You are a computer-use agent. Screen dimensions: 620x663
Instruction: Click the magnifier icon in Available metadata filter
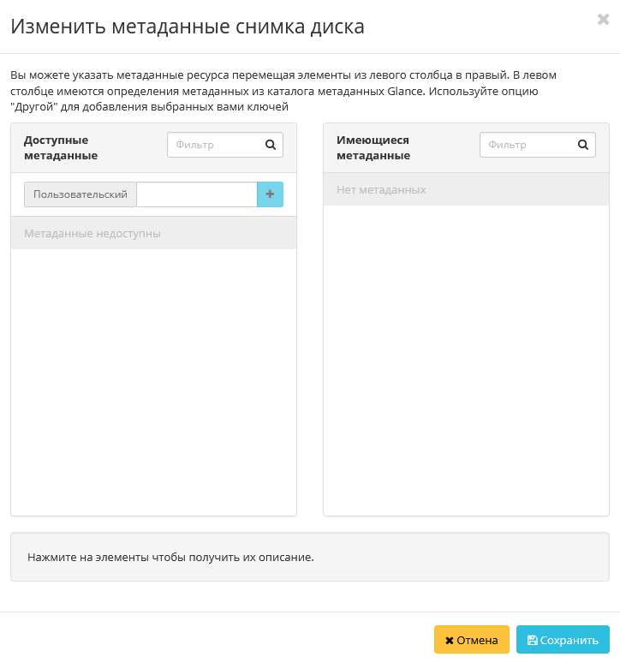[271, 146]
